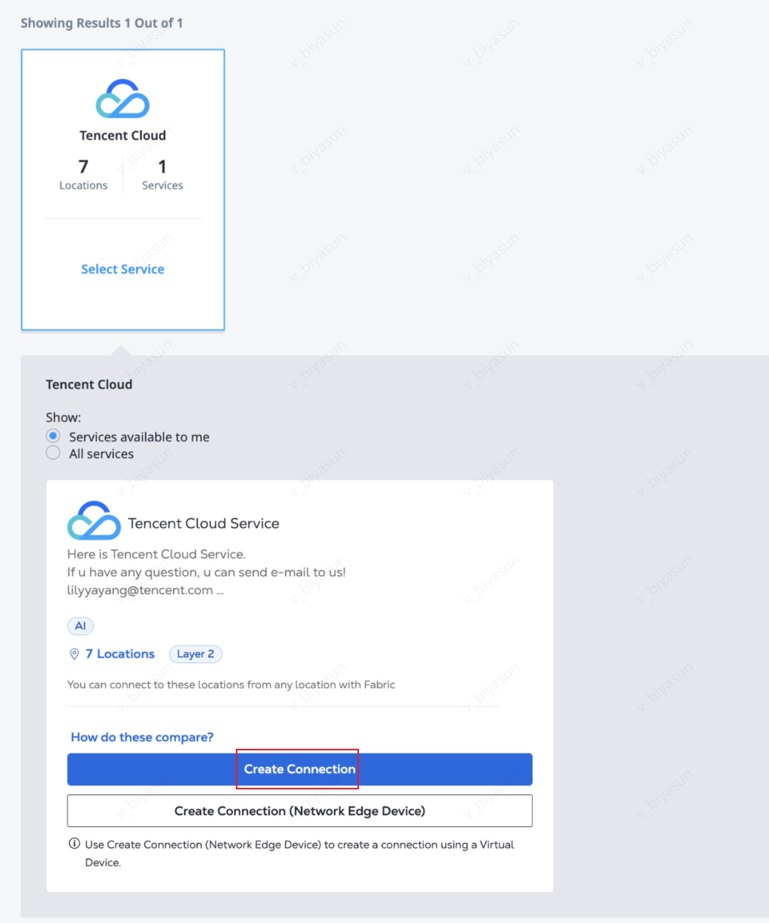The image size is (769, 923).
Task: Click the Tencent Cloud Service logo icon
Action: pos(94,521)
